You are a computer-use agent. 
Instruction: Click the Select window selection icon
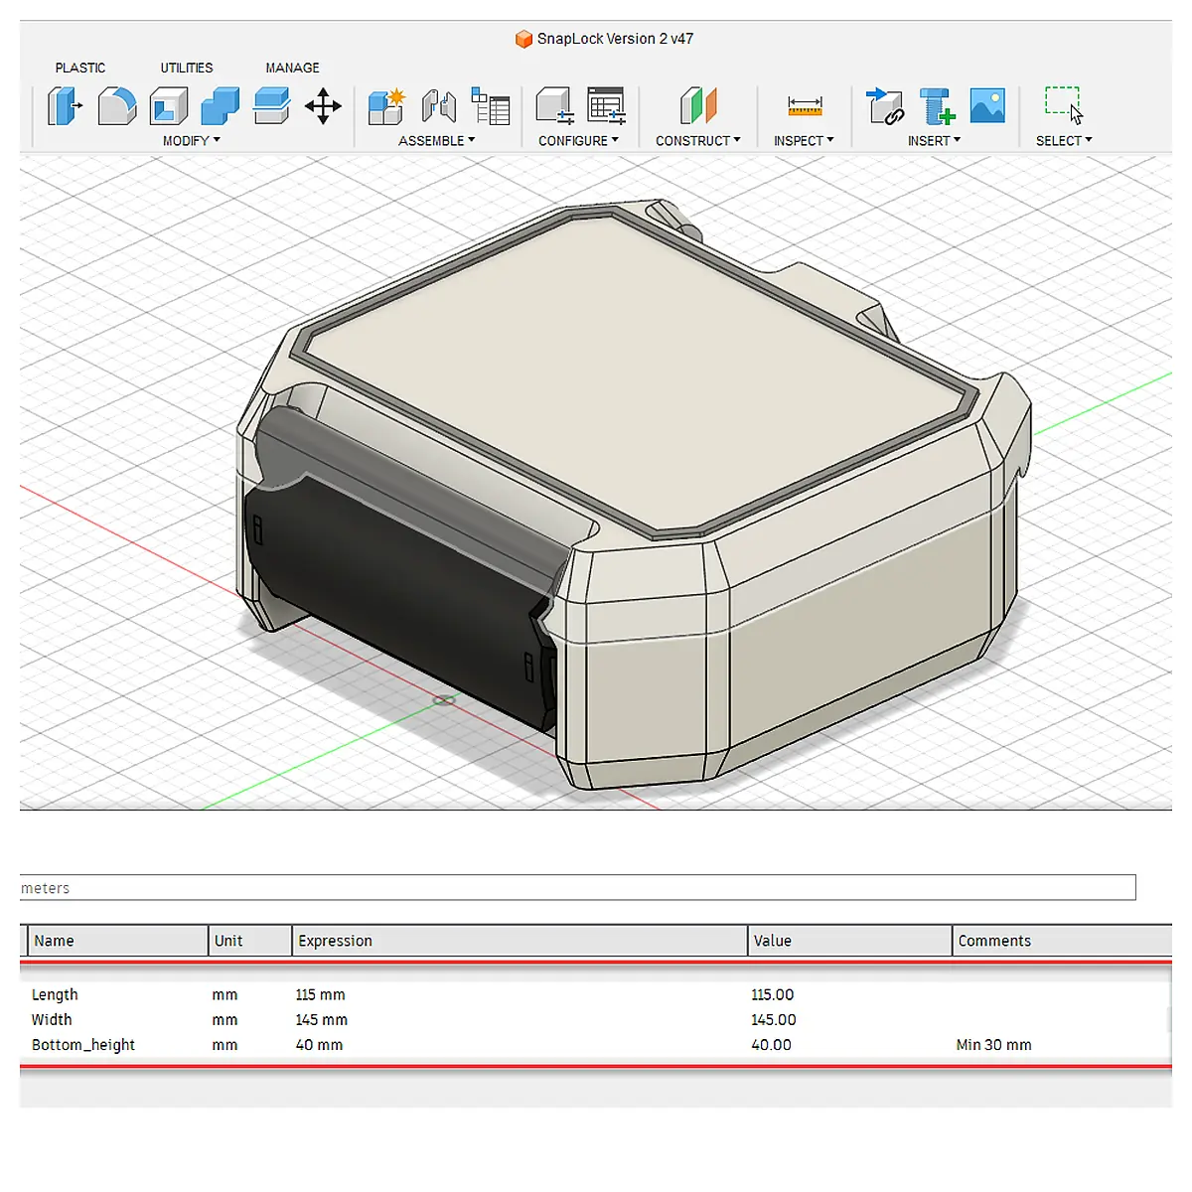tap(1064, 105)
